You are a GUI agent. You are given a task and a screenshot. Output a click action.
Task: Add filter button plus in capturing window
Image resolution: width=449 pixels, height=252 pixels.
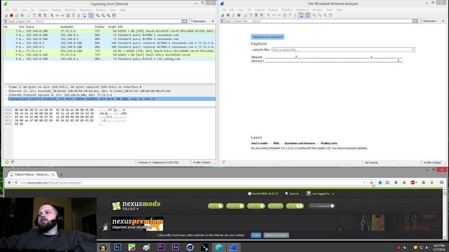tap(213, 21)
